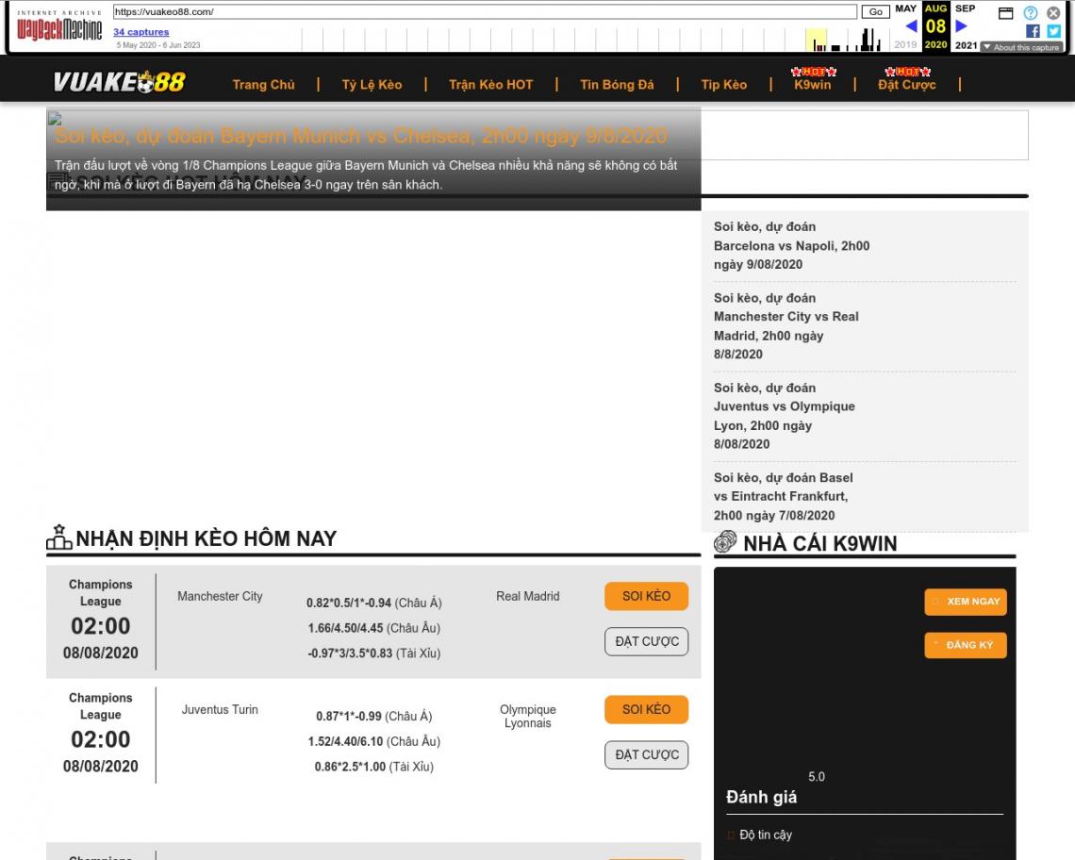
Task: Open the 34 captures link
Action: coord(141,31)
